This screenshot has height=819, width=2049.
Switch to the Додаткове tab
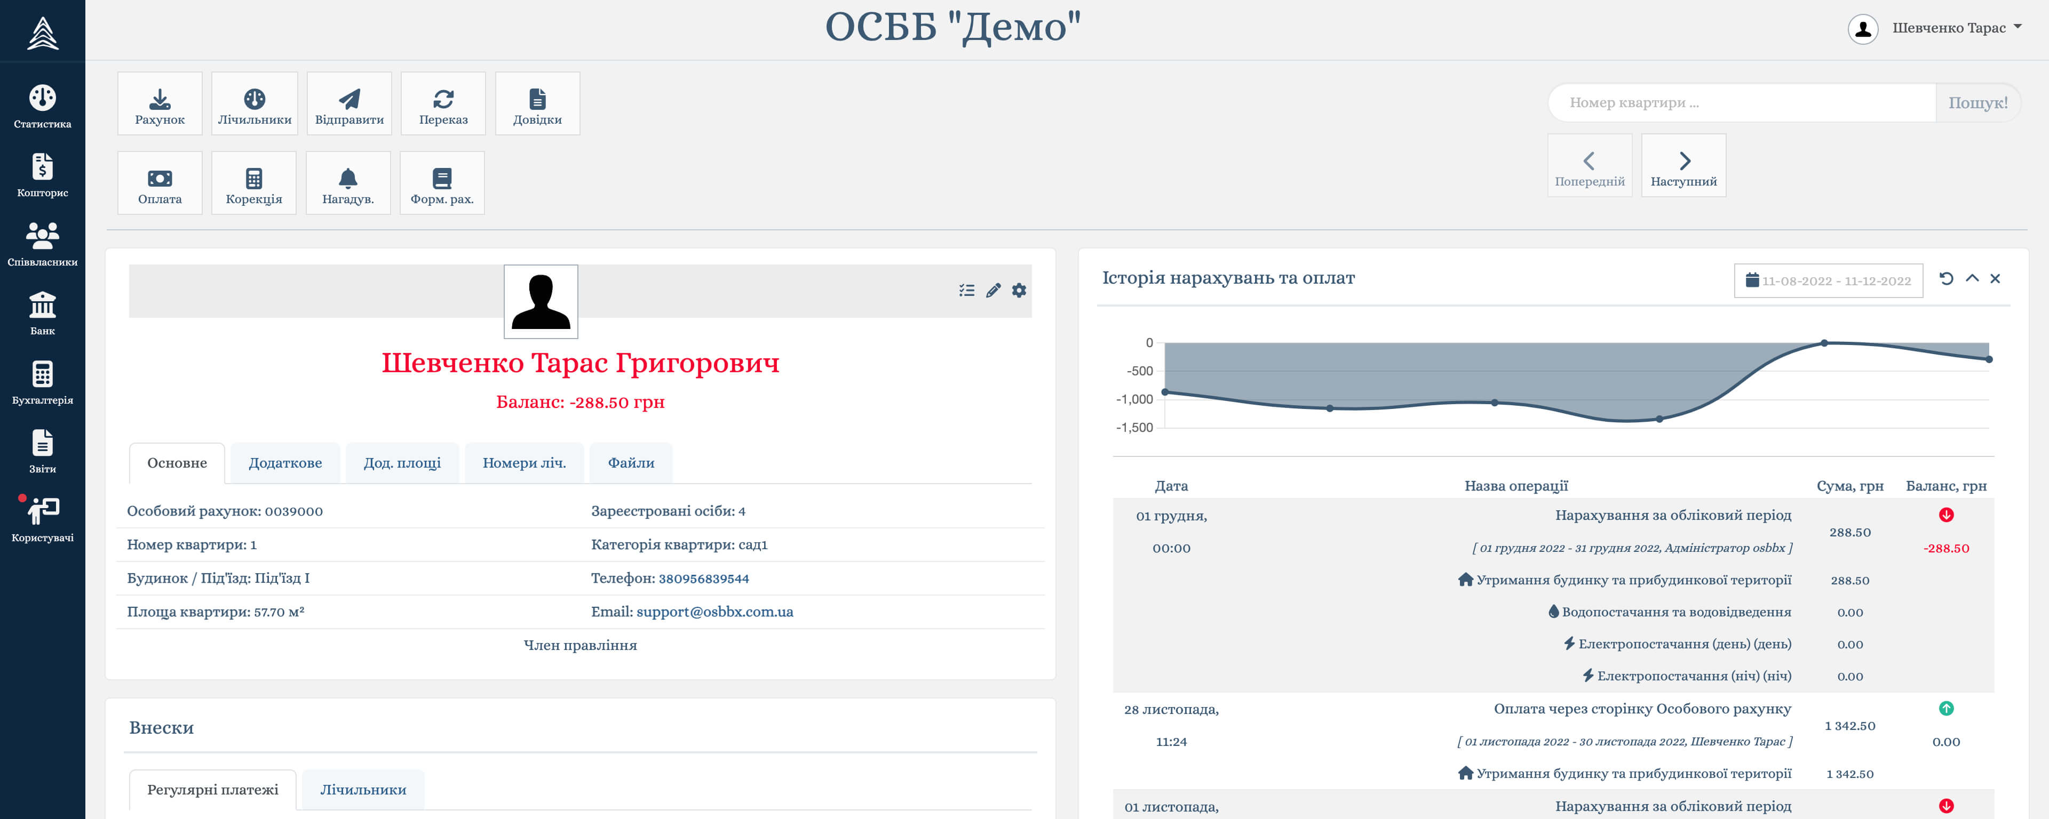pos(285,463)
